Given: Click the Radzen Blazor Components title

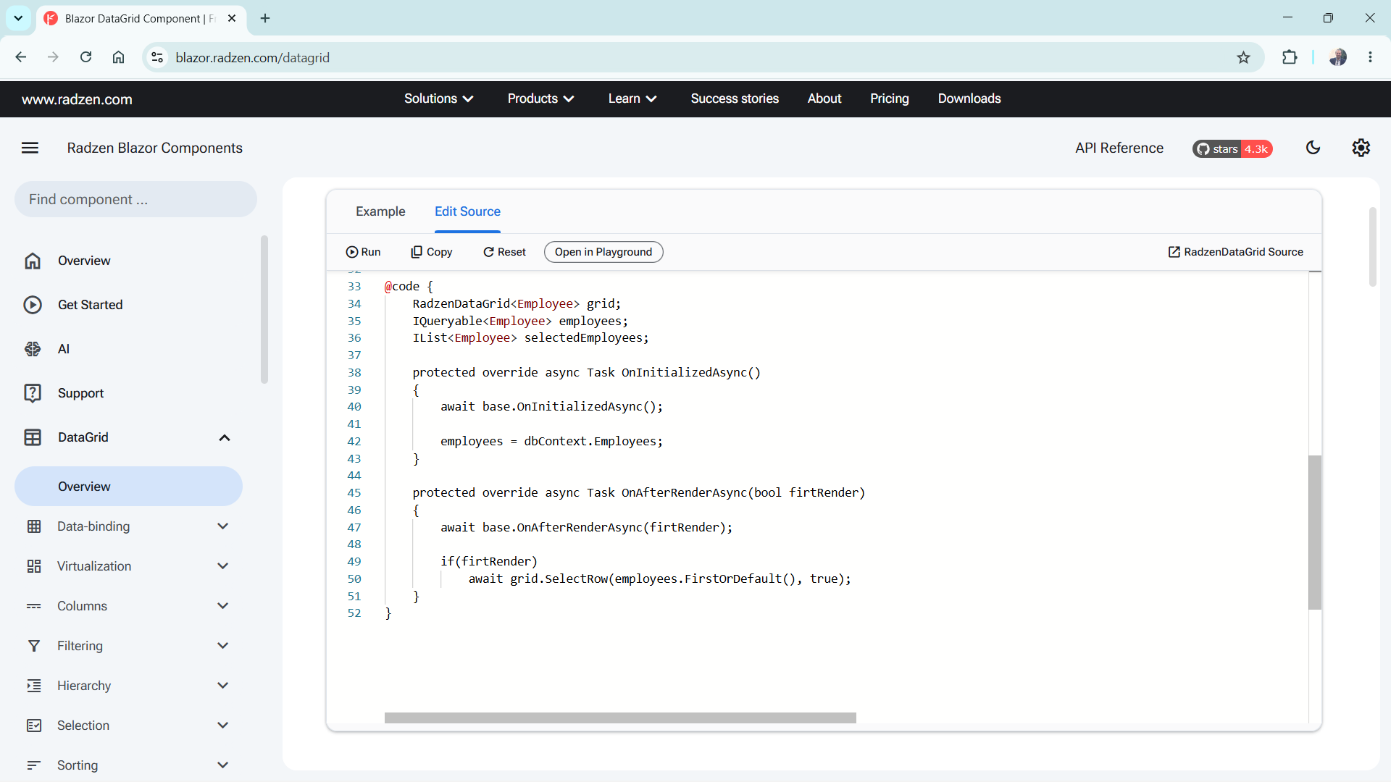Looking at the screenshot, I should (155, 148).
